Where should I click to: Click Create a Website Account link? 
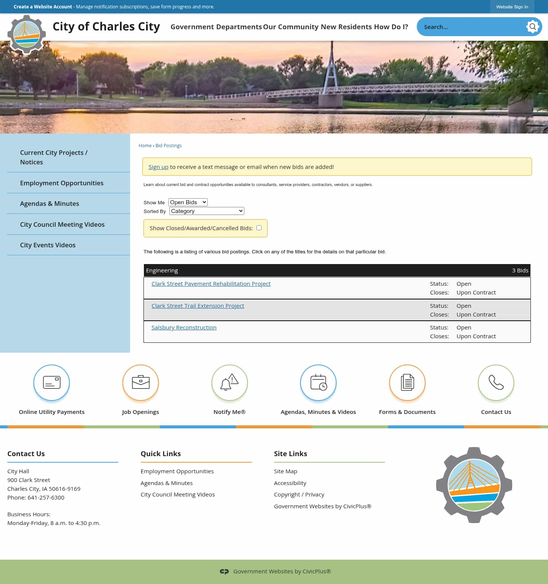pos(43,7)
